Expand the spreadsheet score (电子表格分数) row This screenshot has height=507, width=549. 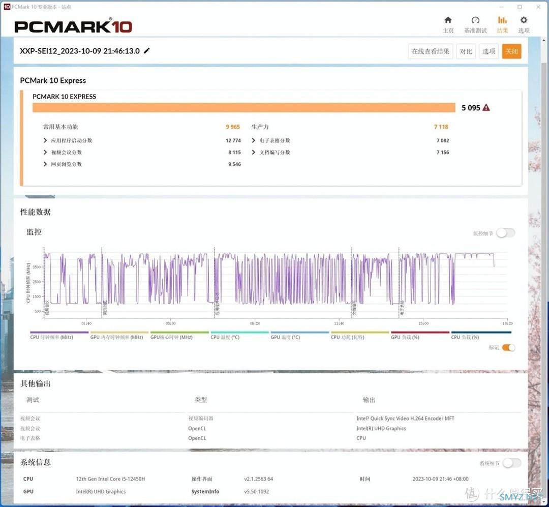click(253, 140)
